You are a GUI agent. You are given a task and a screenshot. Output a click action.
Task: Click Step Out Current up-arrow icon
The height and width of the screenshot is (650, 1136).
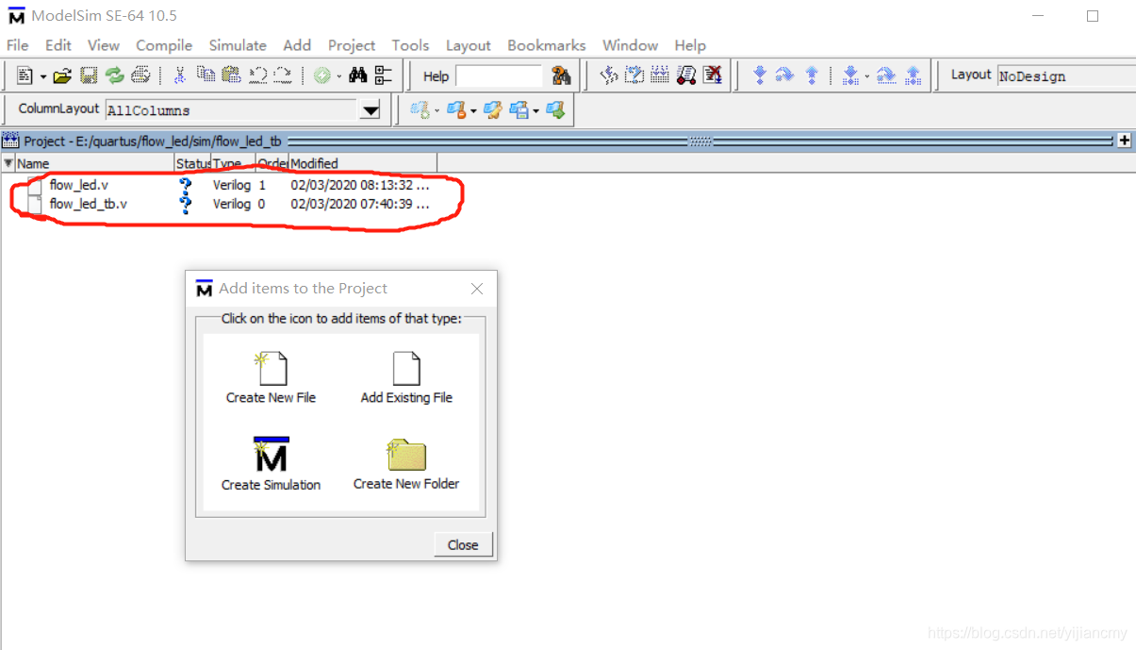(913, 75)
